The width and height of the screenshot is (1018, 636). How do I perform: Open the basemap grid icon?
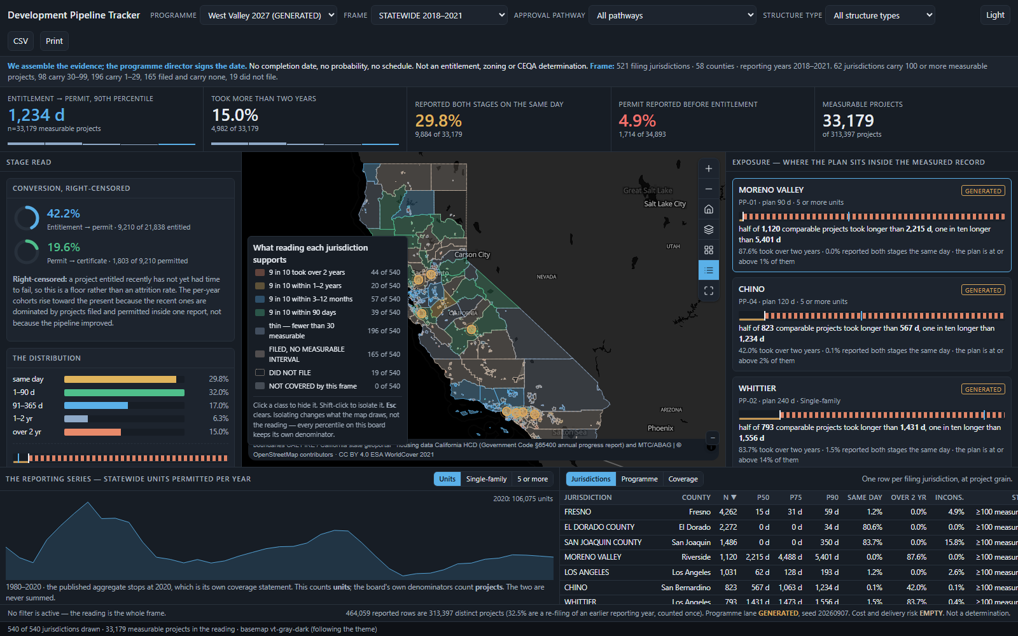pos(709,250)
